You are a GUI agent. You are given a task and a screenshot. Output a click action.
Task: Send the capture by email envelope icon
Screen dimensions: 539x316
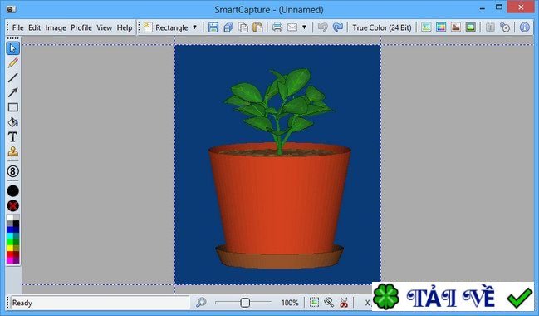(292, 27)
